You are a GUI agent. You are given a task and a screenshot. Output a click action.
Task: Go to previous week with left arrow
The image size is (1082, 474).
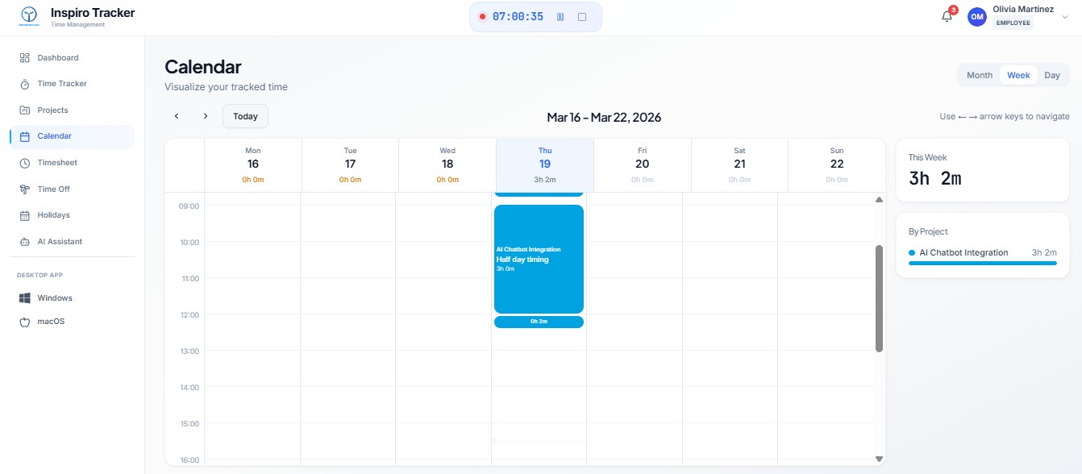point(177,115)
